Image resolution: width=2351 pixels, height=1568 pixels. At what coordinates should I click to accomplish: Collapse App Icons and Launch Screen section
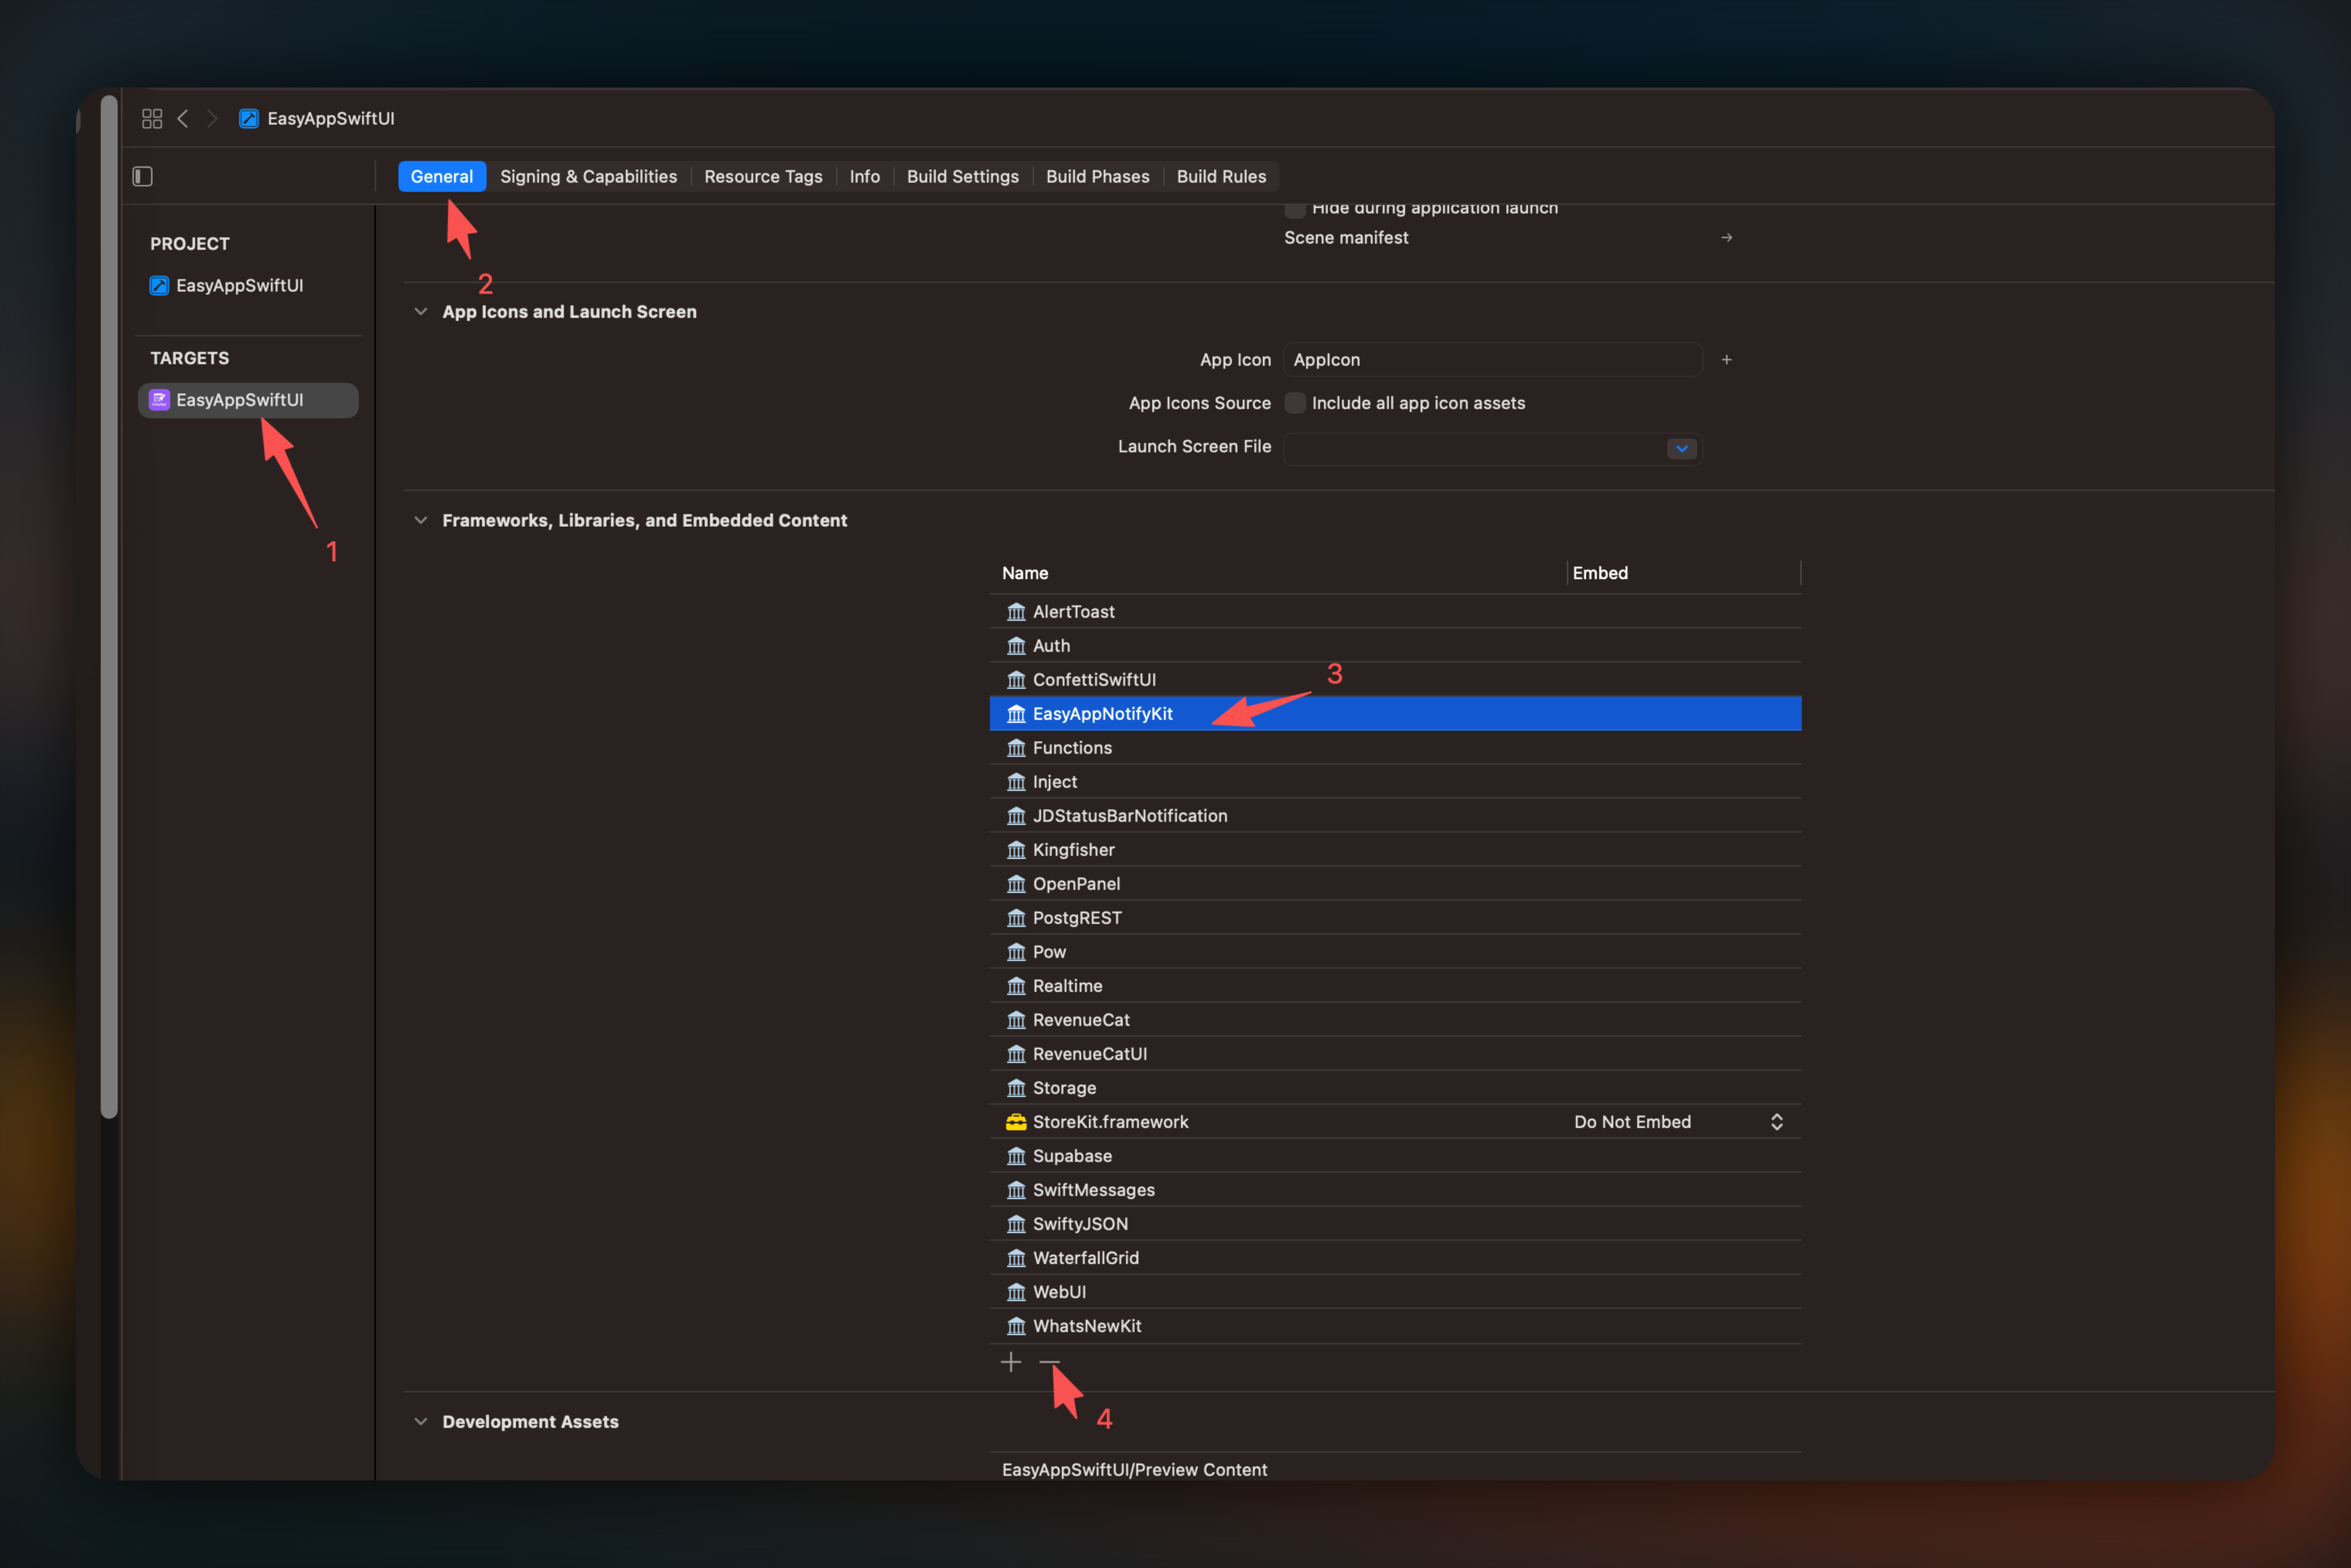[x=421, y=312]
